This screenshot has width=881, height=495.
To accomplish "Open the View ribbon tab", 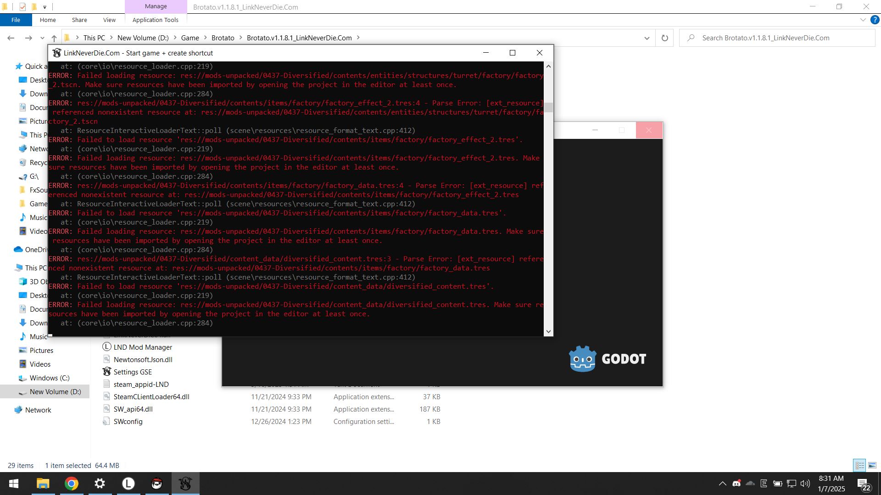I will point(109,20).
